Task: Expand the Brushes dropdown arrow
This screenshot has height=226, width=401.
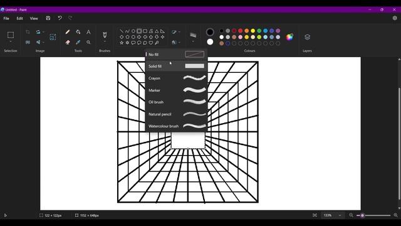Action: [105, 41]
